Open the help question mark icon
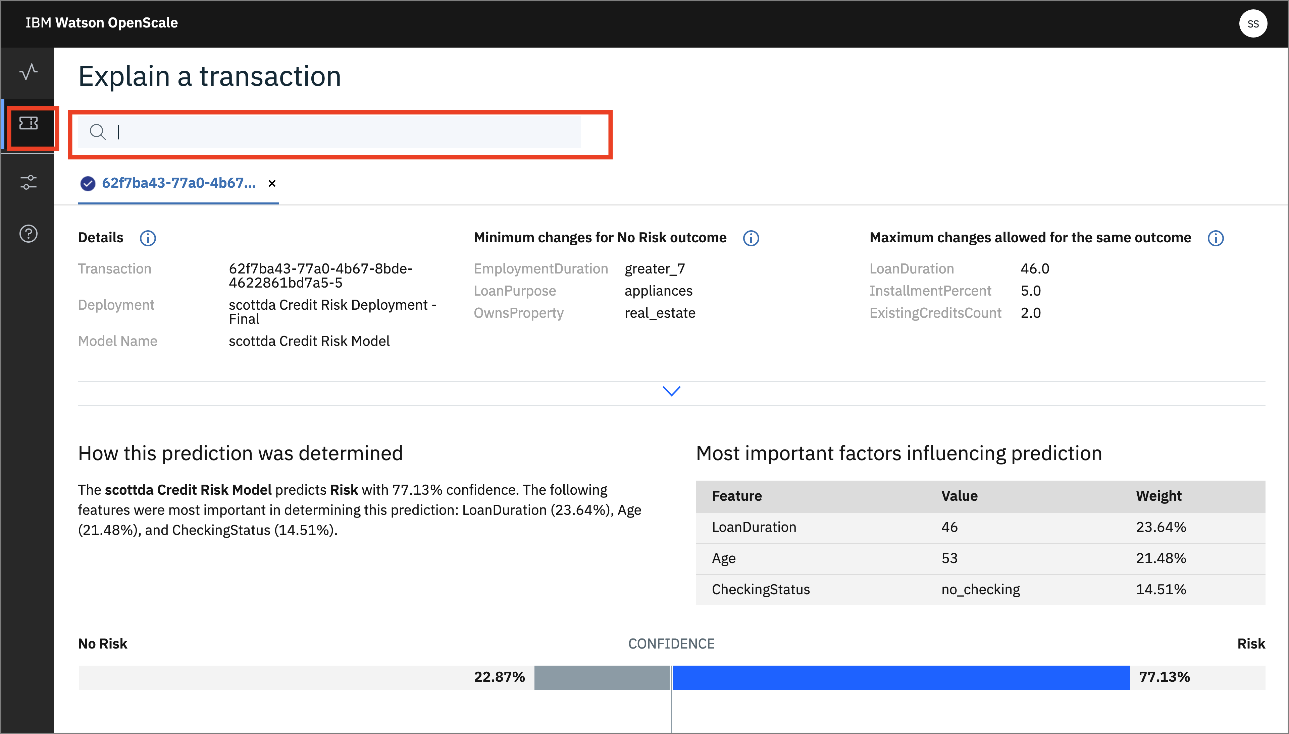The width and height of the screenshot is (1289, 734). (x=28, y=233)
